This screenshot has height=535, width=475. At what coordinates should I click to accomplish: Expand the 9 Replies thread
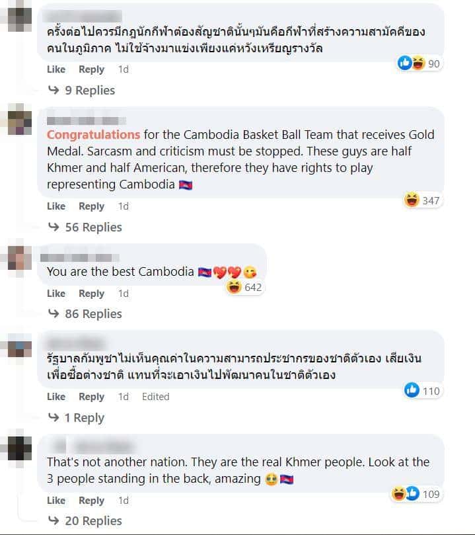82,91
